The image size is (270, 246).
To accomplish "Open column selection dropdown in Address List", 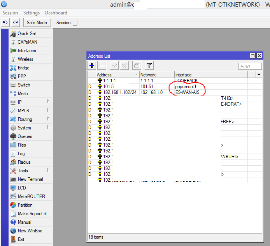I will [x=259, y=75].
